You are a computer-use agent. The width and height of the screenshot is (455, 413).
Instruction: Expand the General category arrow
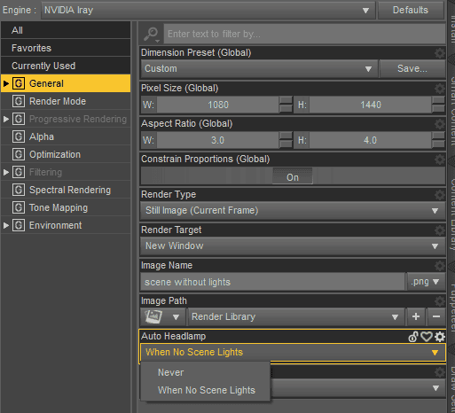5,83
